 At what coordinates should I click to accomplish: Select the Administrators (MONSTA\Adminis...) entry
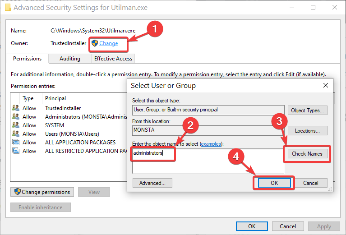coord(69,117)
